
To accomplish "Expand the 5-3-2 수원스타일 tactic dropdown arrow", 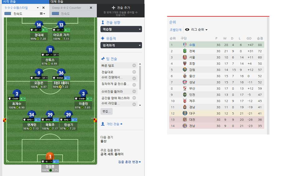I will 38,8.
